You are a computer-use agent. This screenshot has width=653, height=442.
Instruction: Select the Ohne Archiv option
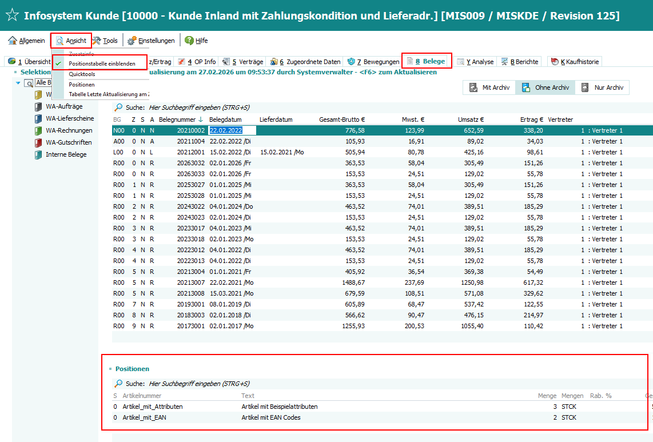click(x=545, y=87)
